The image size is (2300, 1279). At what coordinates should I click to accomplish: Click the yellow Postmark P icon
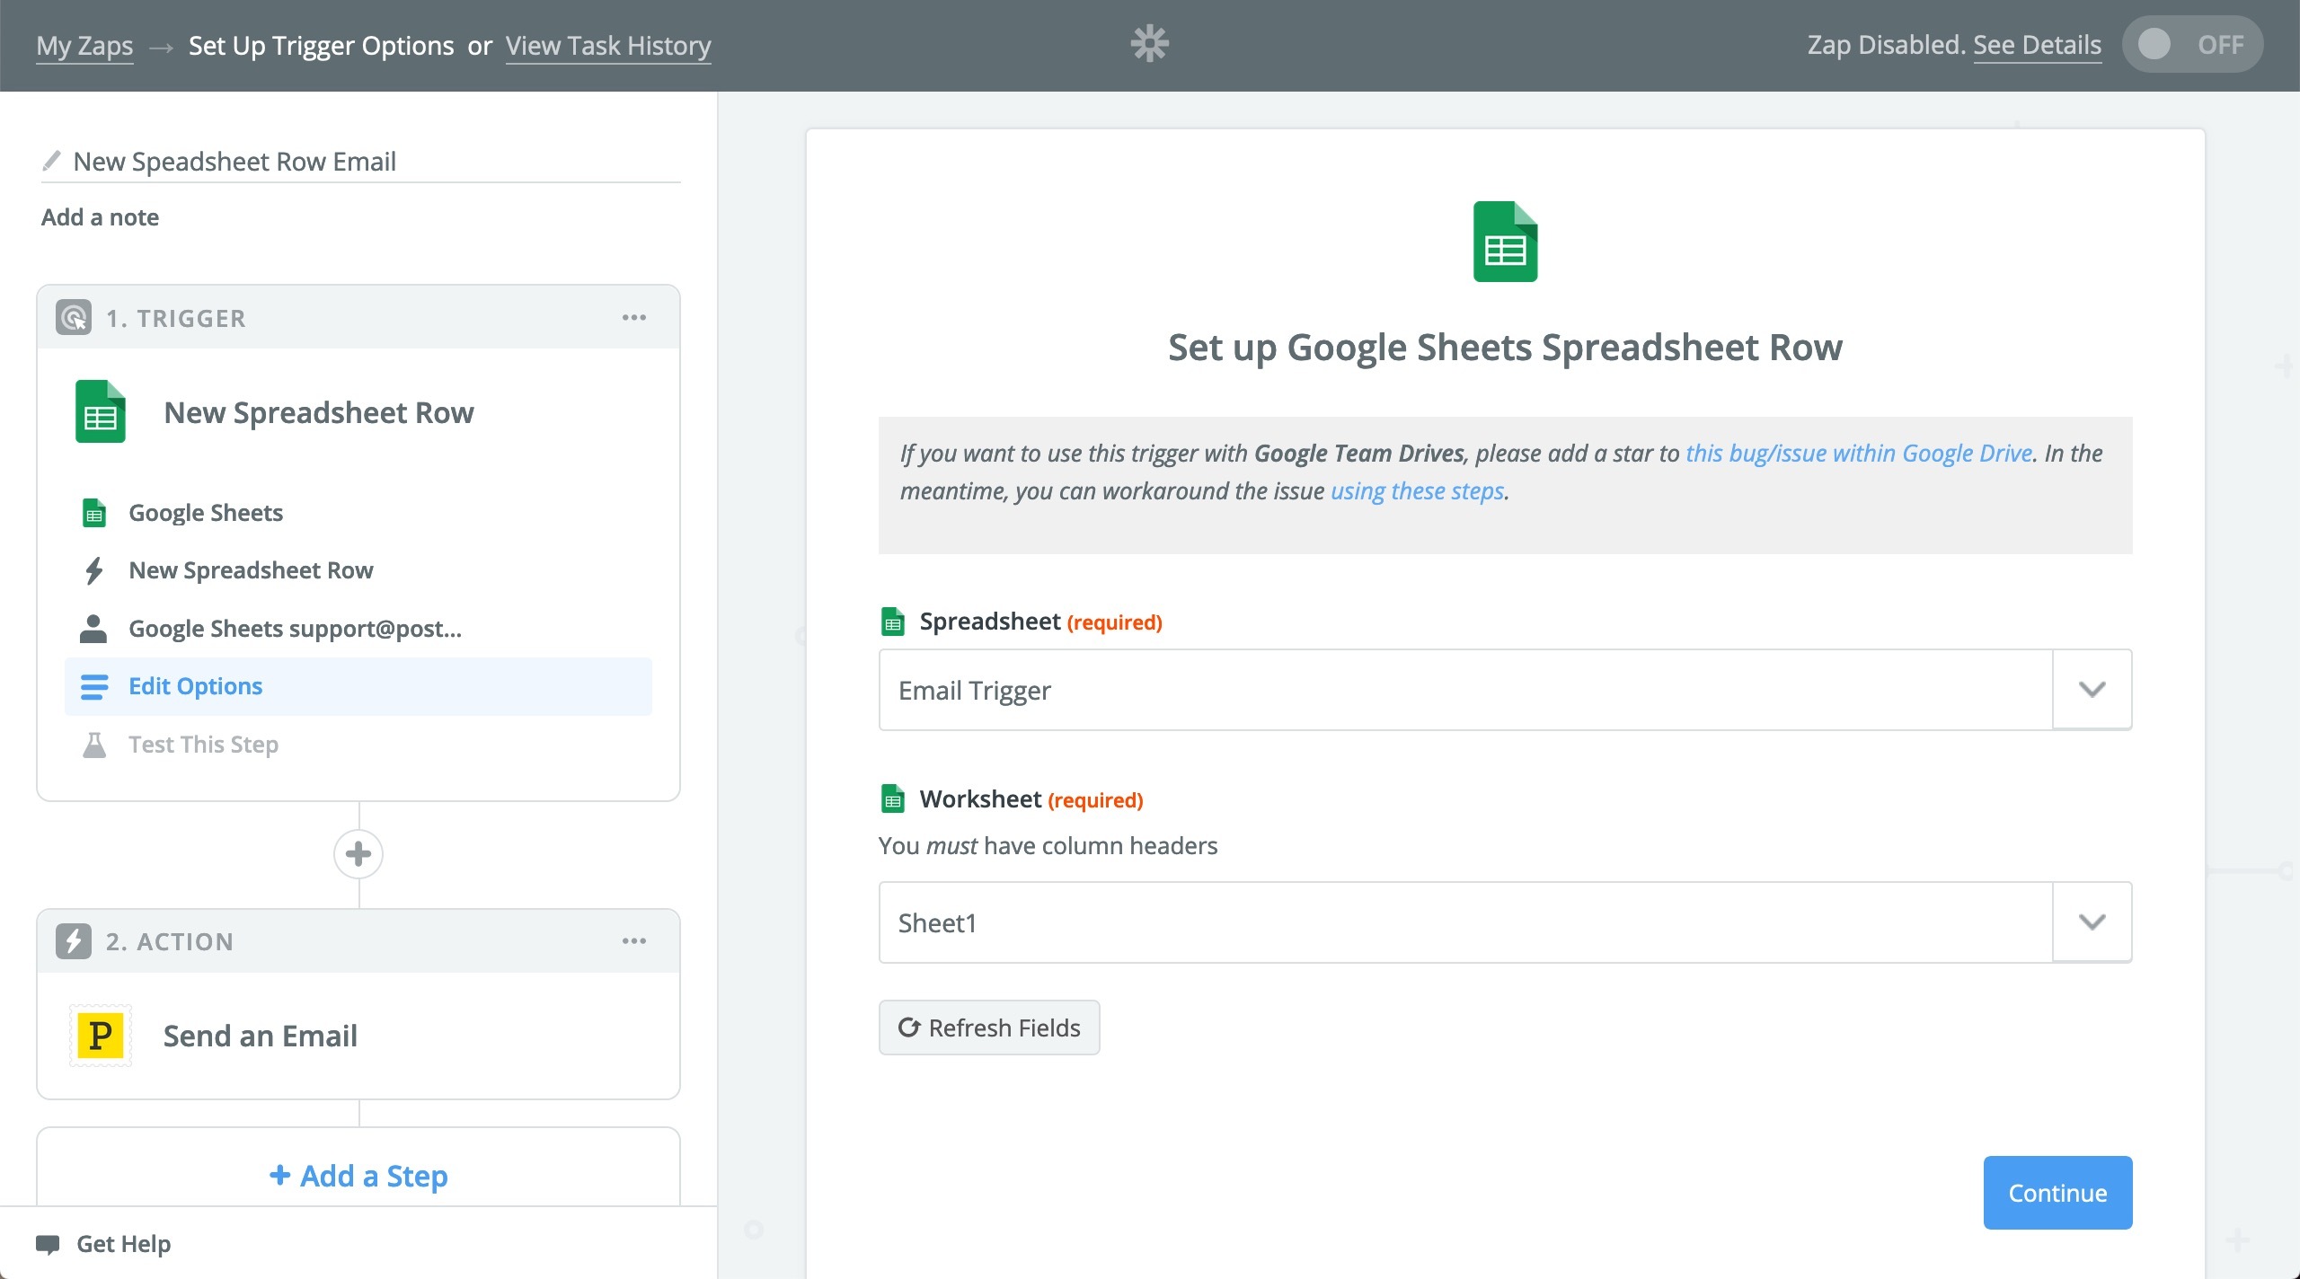click(101, 1036)
